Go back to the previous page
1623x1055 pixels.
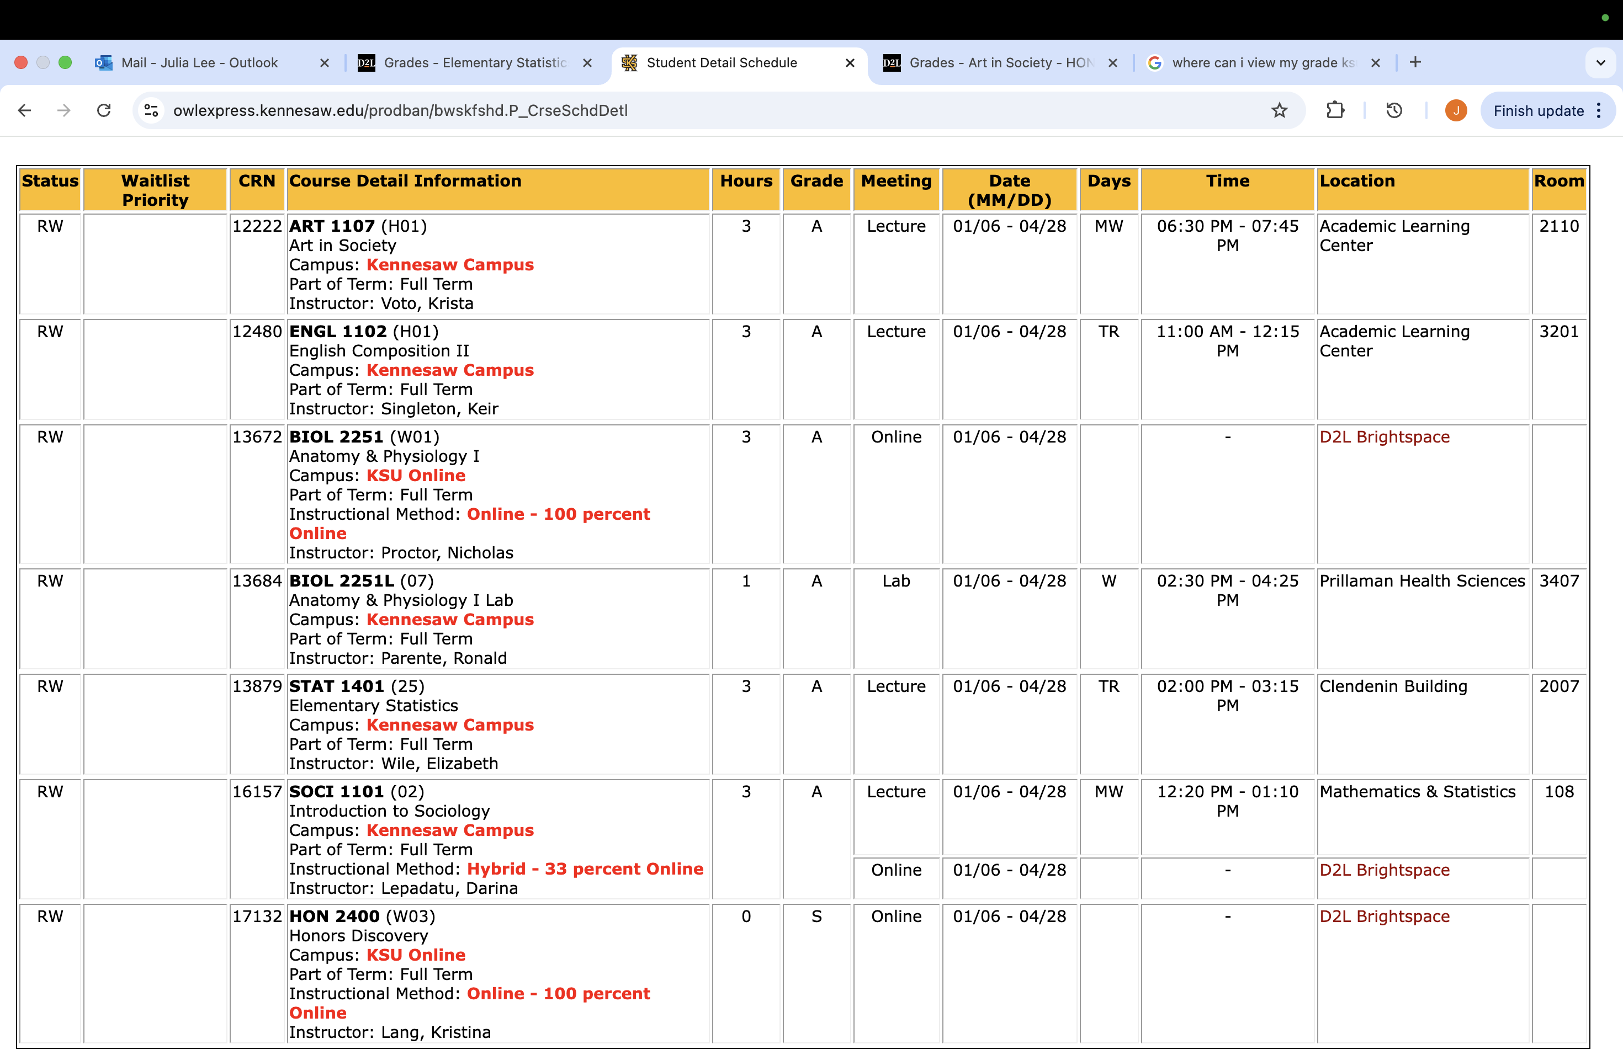[x=24, y=110]
